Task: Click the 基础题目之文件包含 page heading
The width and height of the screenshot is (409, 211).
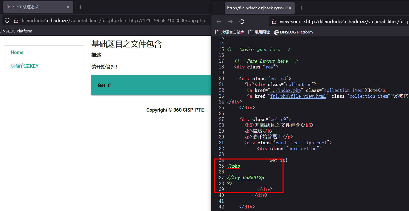Action: click(126, 44)
